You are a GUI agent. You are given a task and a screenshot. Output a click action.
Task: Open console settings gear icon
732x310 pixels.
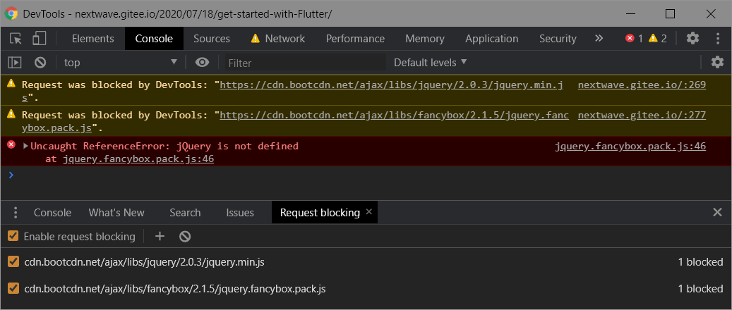pyautogui.click(x=717, y=63)
